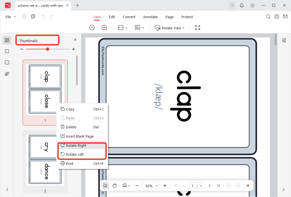
Task: Open the page display mode dropdown in View toolbar
Action: pyautogui.click(x=139, y=28)
